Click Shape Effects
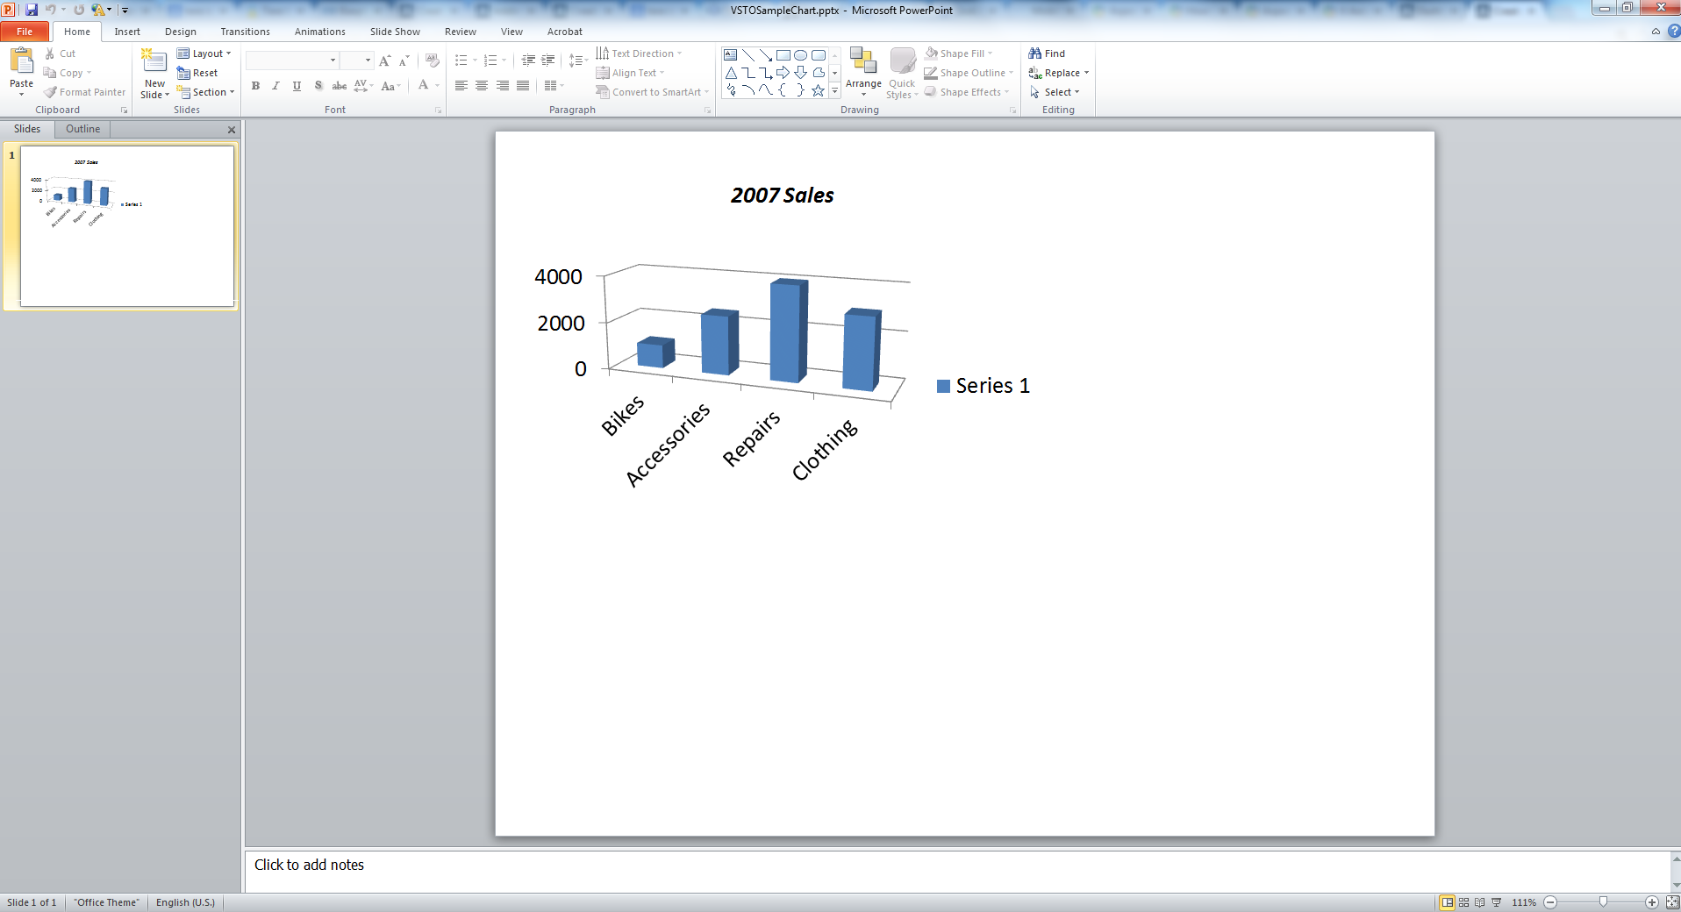Viewport: 1681px width, 912px height. 967,92
